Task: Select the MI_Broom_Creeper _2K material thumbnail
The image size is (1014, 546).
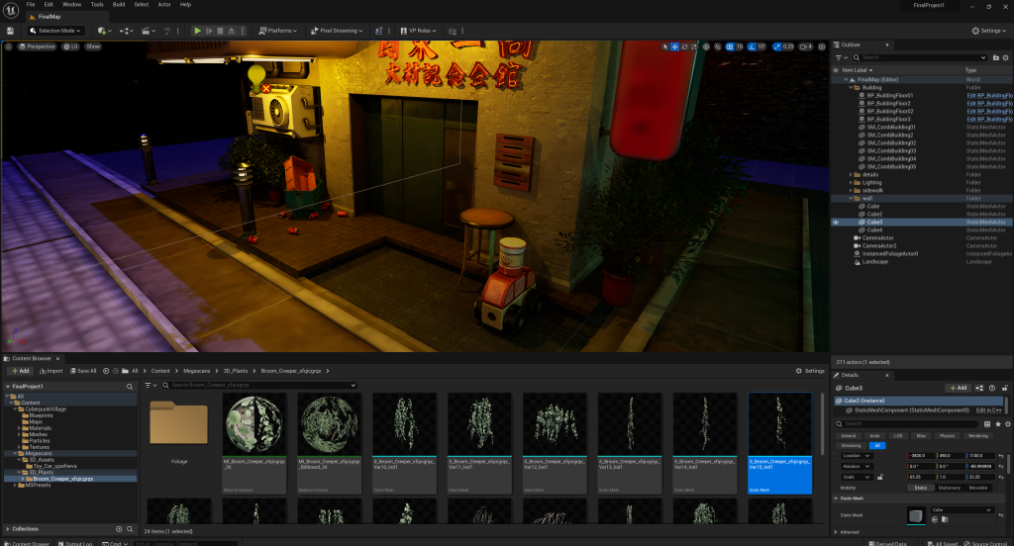Action: coord(254,443)
